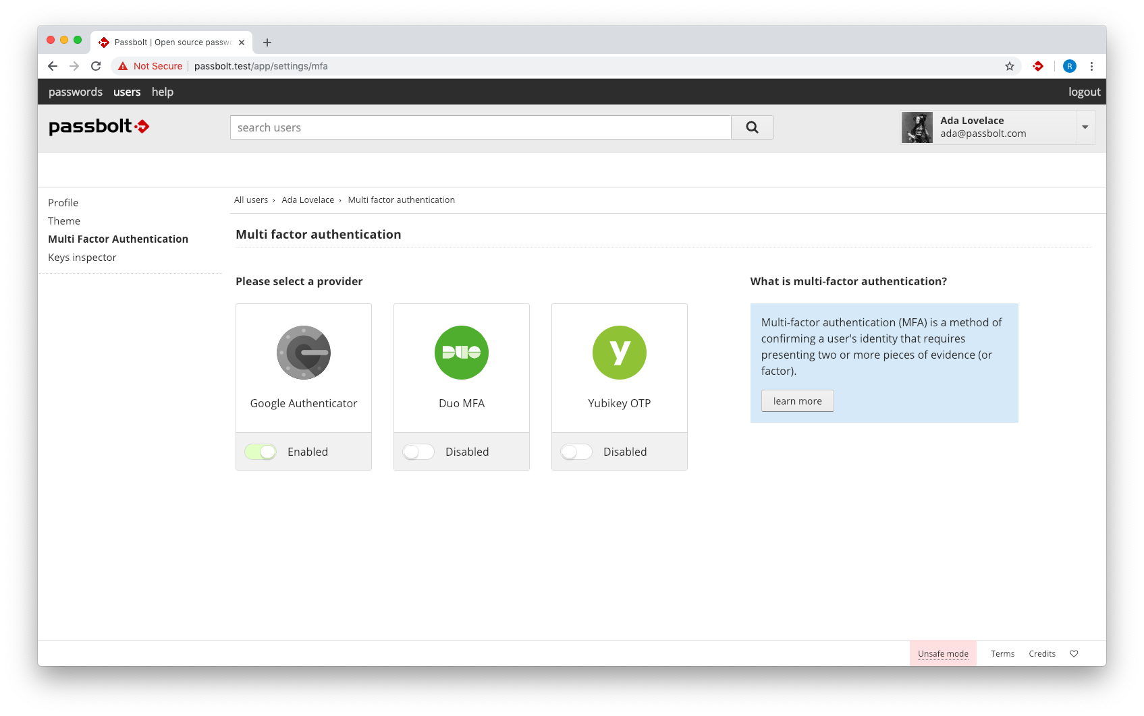Open the users menu item
1144x716 pixels.
[x=127, y=92]
